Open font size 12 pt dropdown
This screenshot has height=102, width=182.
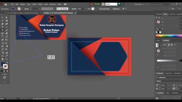pyautogui.click(x=168, y=85)
